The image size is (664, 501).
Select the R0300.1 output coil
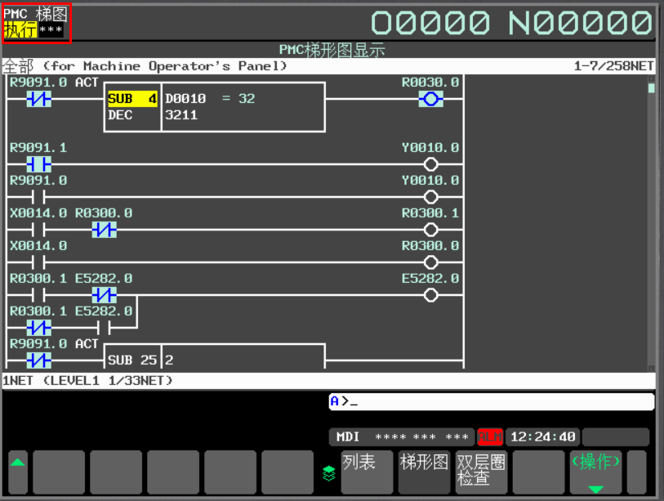(x=430, y=230)
